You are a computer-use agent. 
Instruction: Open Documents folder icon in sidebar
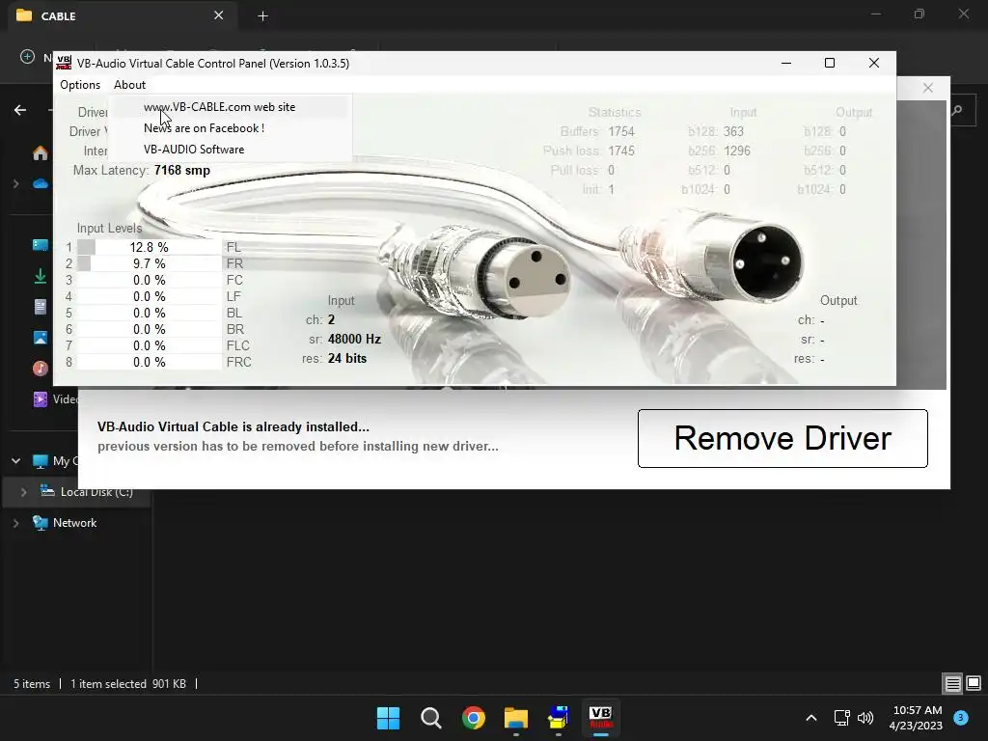pos(41,307)
